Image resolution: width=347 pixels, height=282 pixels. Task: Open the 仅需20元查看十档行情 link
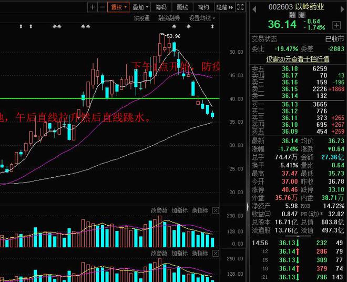pyautogui.click(x=298, y=59)
